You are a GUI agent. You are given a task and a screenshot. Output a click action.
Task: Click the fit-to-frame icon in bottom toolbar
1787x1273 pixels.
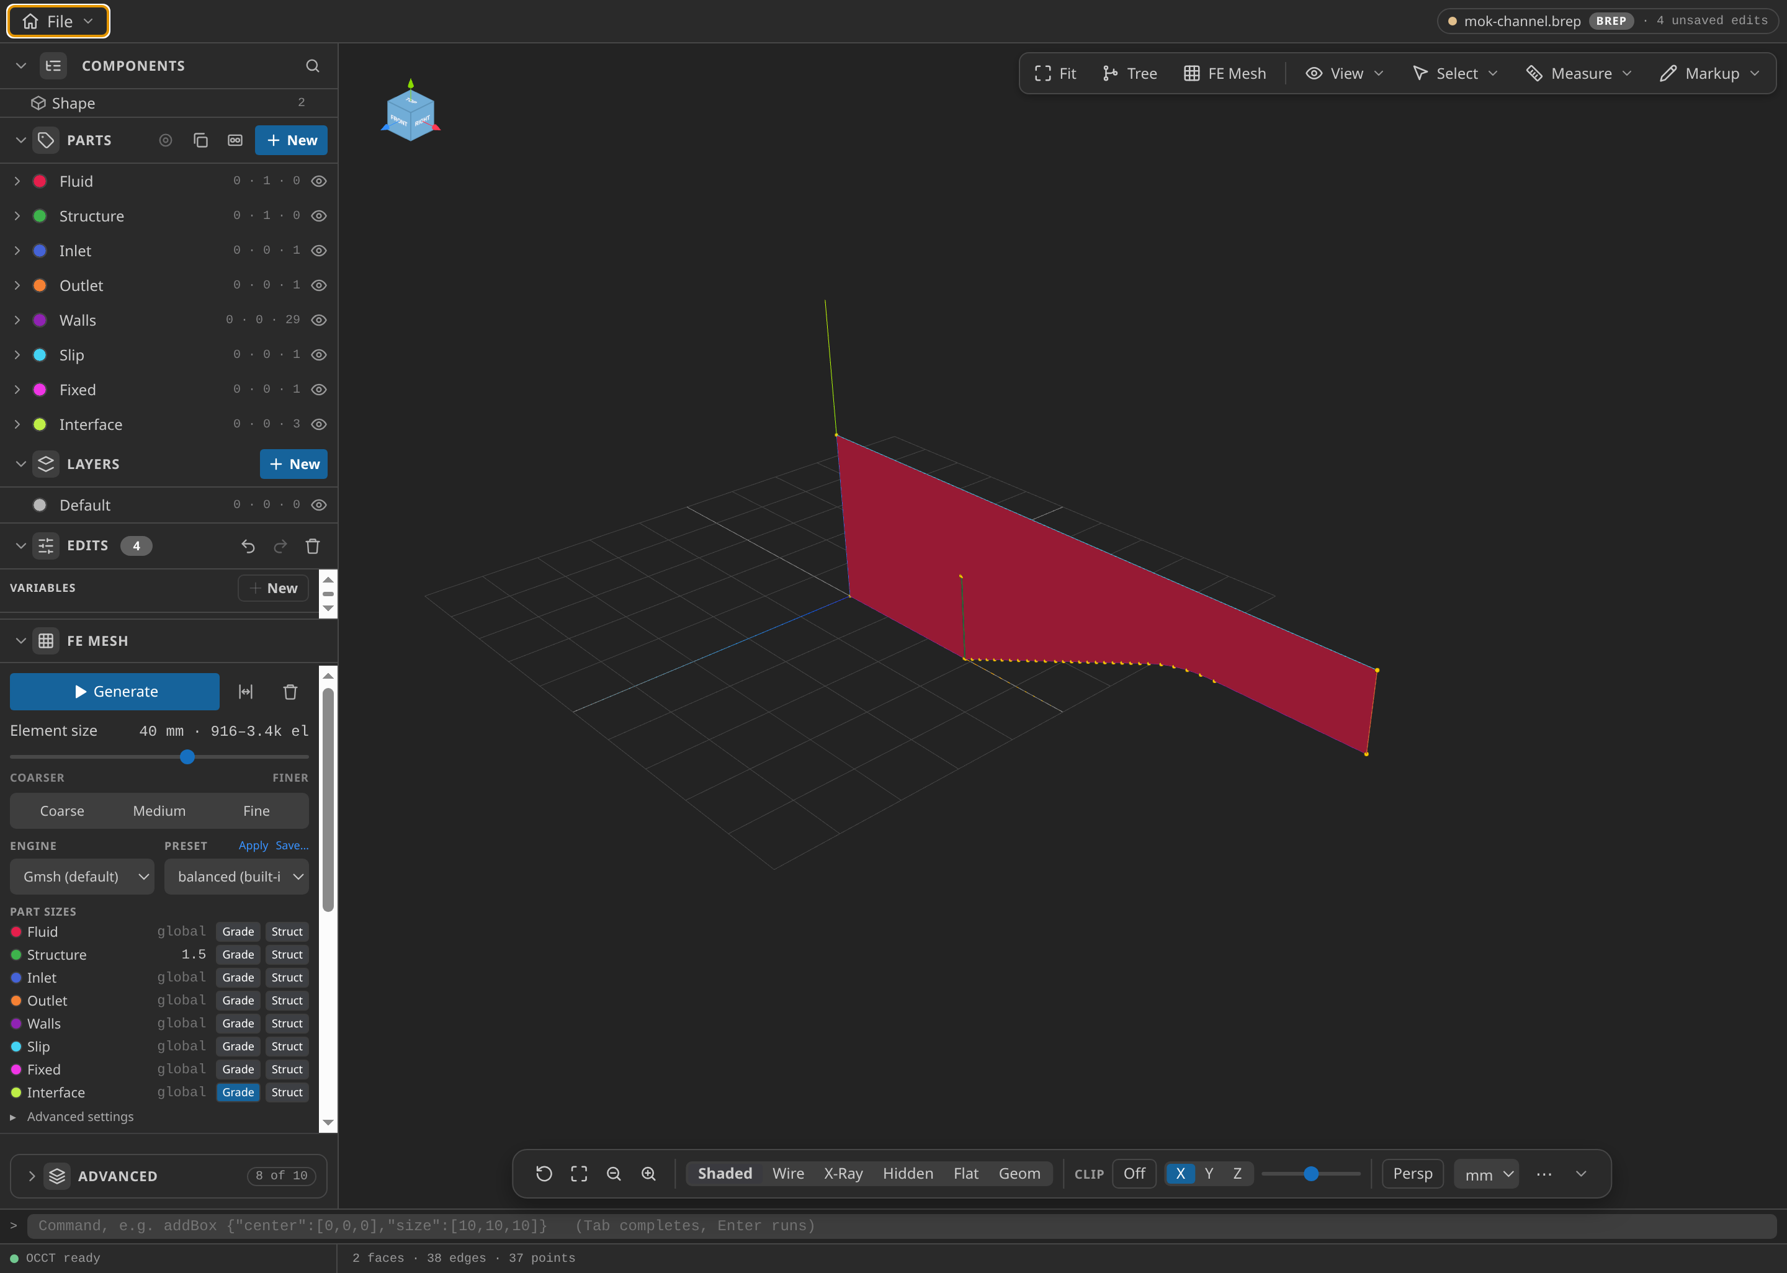point(579,1174)
